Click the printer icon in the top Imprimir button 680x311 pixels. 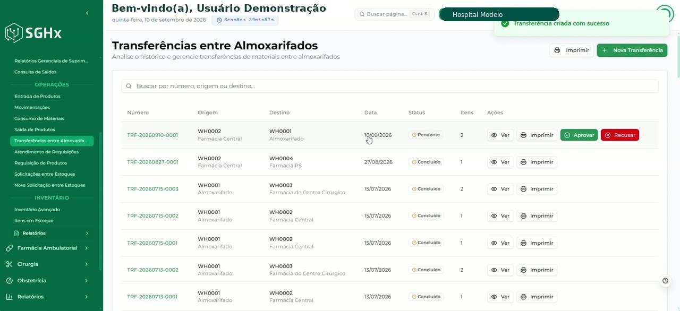point(557,50)
